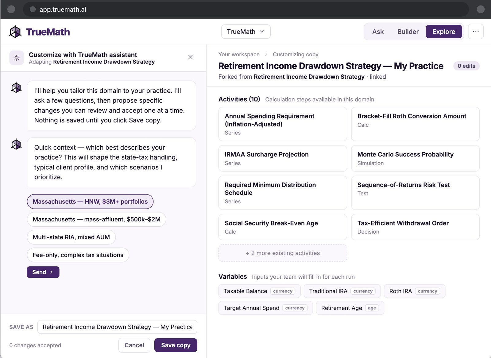Image resolution: width=491 pixels, height=358 pixels.
Task: Click the assistant avatar beside first message
Action: [x=16, y=88]
